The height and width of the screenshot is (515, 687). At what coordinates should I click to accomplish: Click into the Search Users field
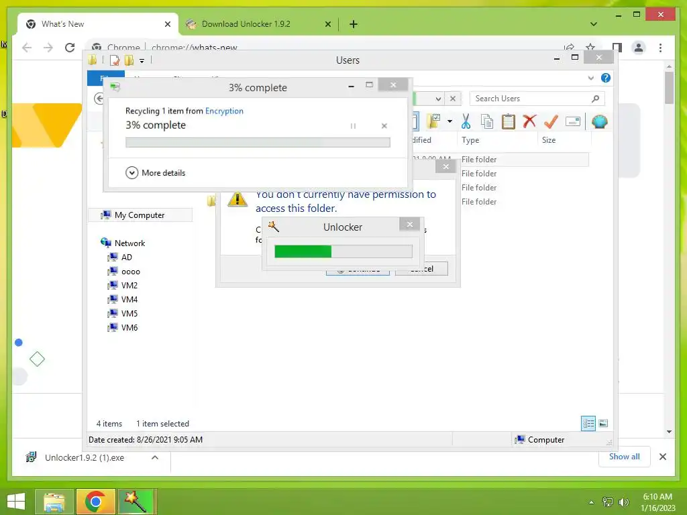pyautogui.click(x=537, y=99)
